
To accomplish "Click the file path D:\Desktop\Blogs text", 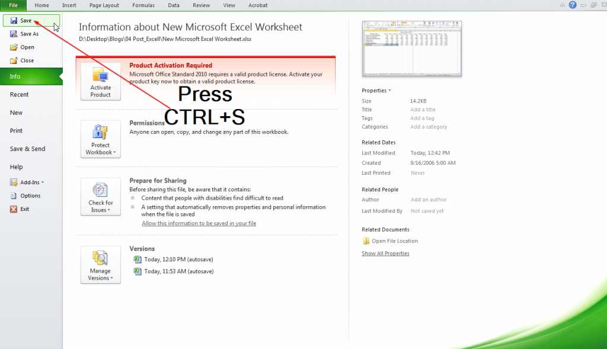I will pyautogui.click(x=165, y=39).
